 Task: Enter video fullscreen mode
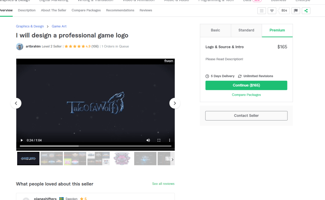[x=159, y=140]
